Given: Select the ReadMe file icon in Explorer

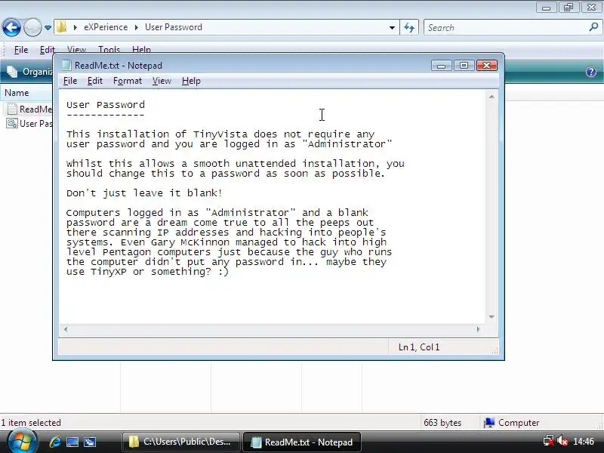Looking at the screenshot, I should 12,109.
